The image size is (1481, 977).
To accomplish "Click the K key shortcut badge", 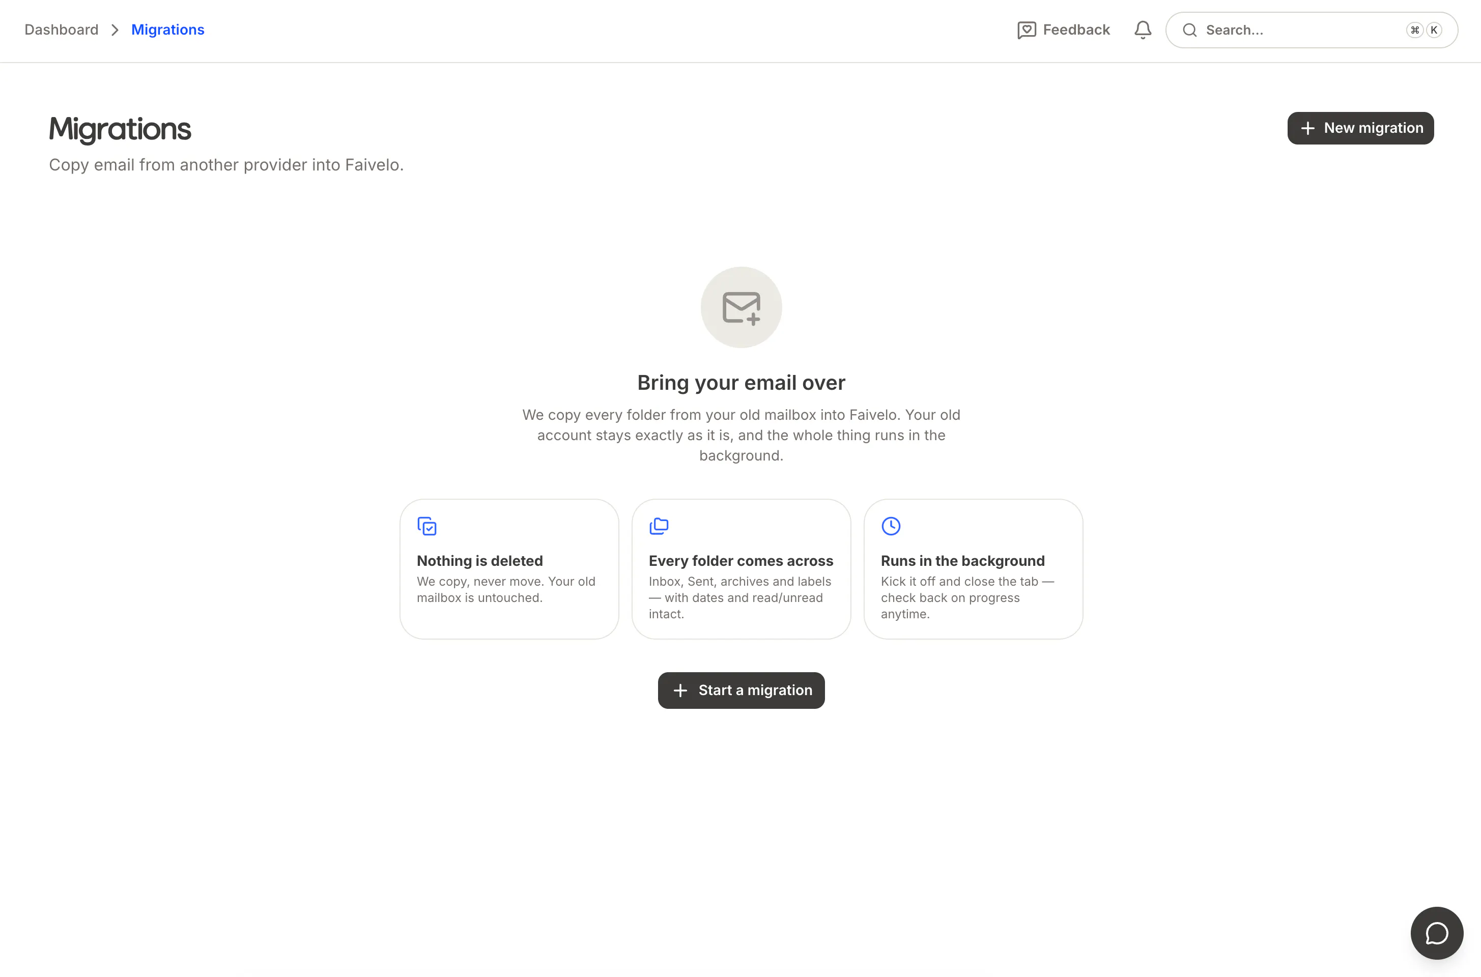I will [x=1434, y=30].
